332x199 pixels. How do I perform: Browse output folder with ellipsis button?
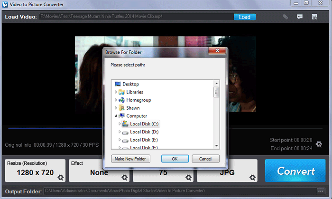coord(321,191)
